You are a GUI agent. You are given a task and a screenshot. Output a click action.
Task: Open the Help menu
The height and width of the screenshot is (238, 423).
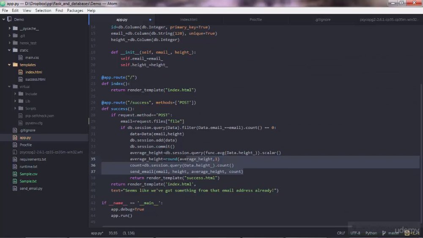[x=91, y=11]
